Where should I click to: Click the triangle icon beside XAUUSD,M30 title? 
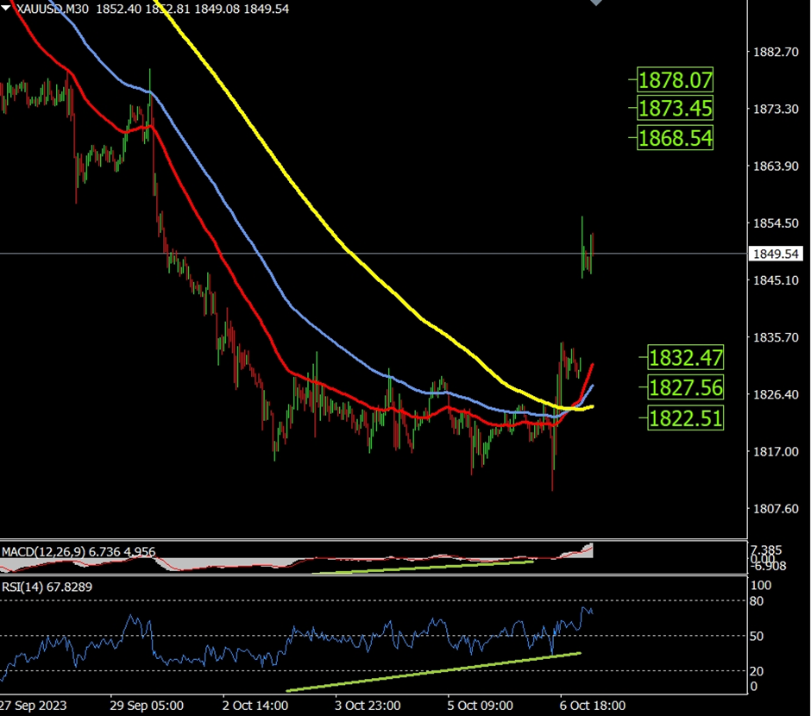6,8
